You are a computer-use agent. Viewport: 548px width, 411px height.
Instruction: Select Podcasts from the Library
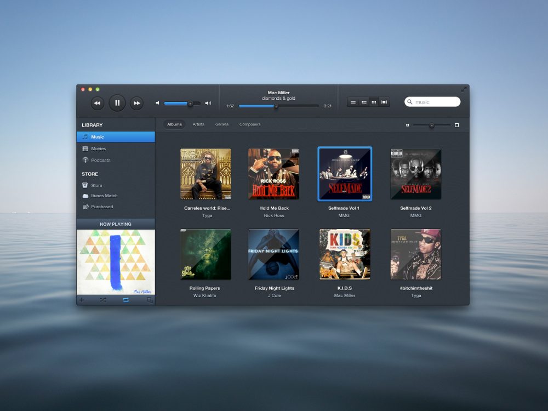(x=100, y=160)
